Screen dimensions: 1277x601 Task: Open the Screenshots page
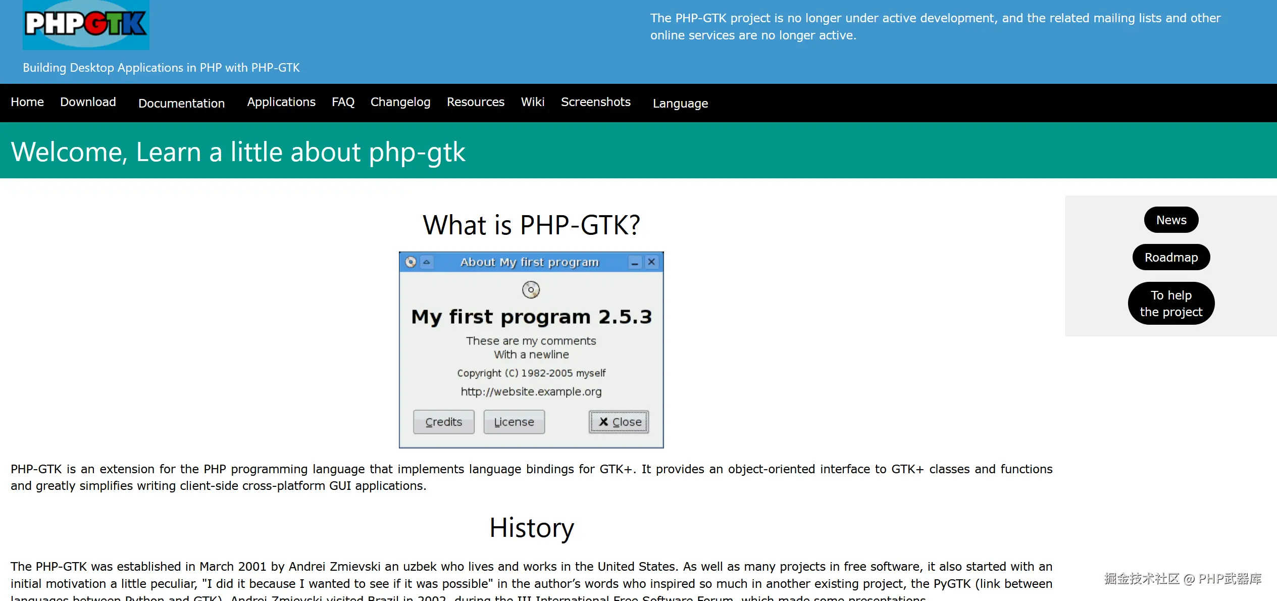(596, 102)
